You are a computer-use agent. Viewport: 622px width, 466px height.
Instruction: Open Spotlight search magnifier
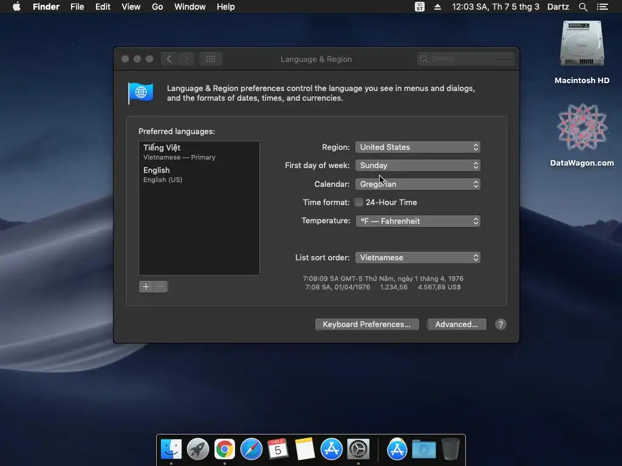pyautogui.click(x=583, y=7)
